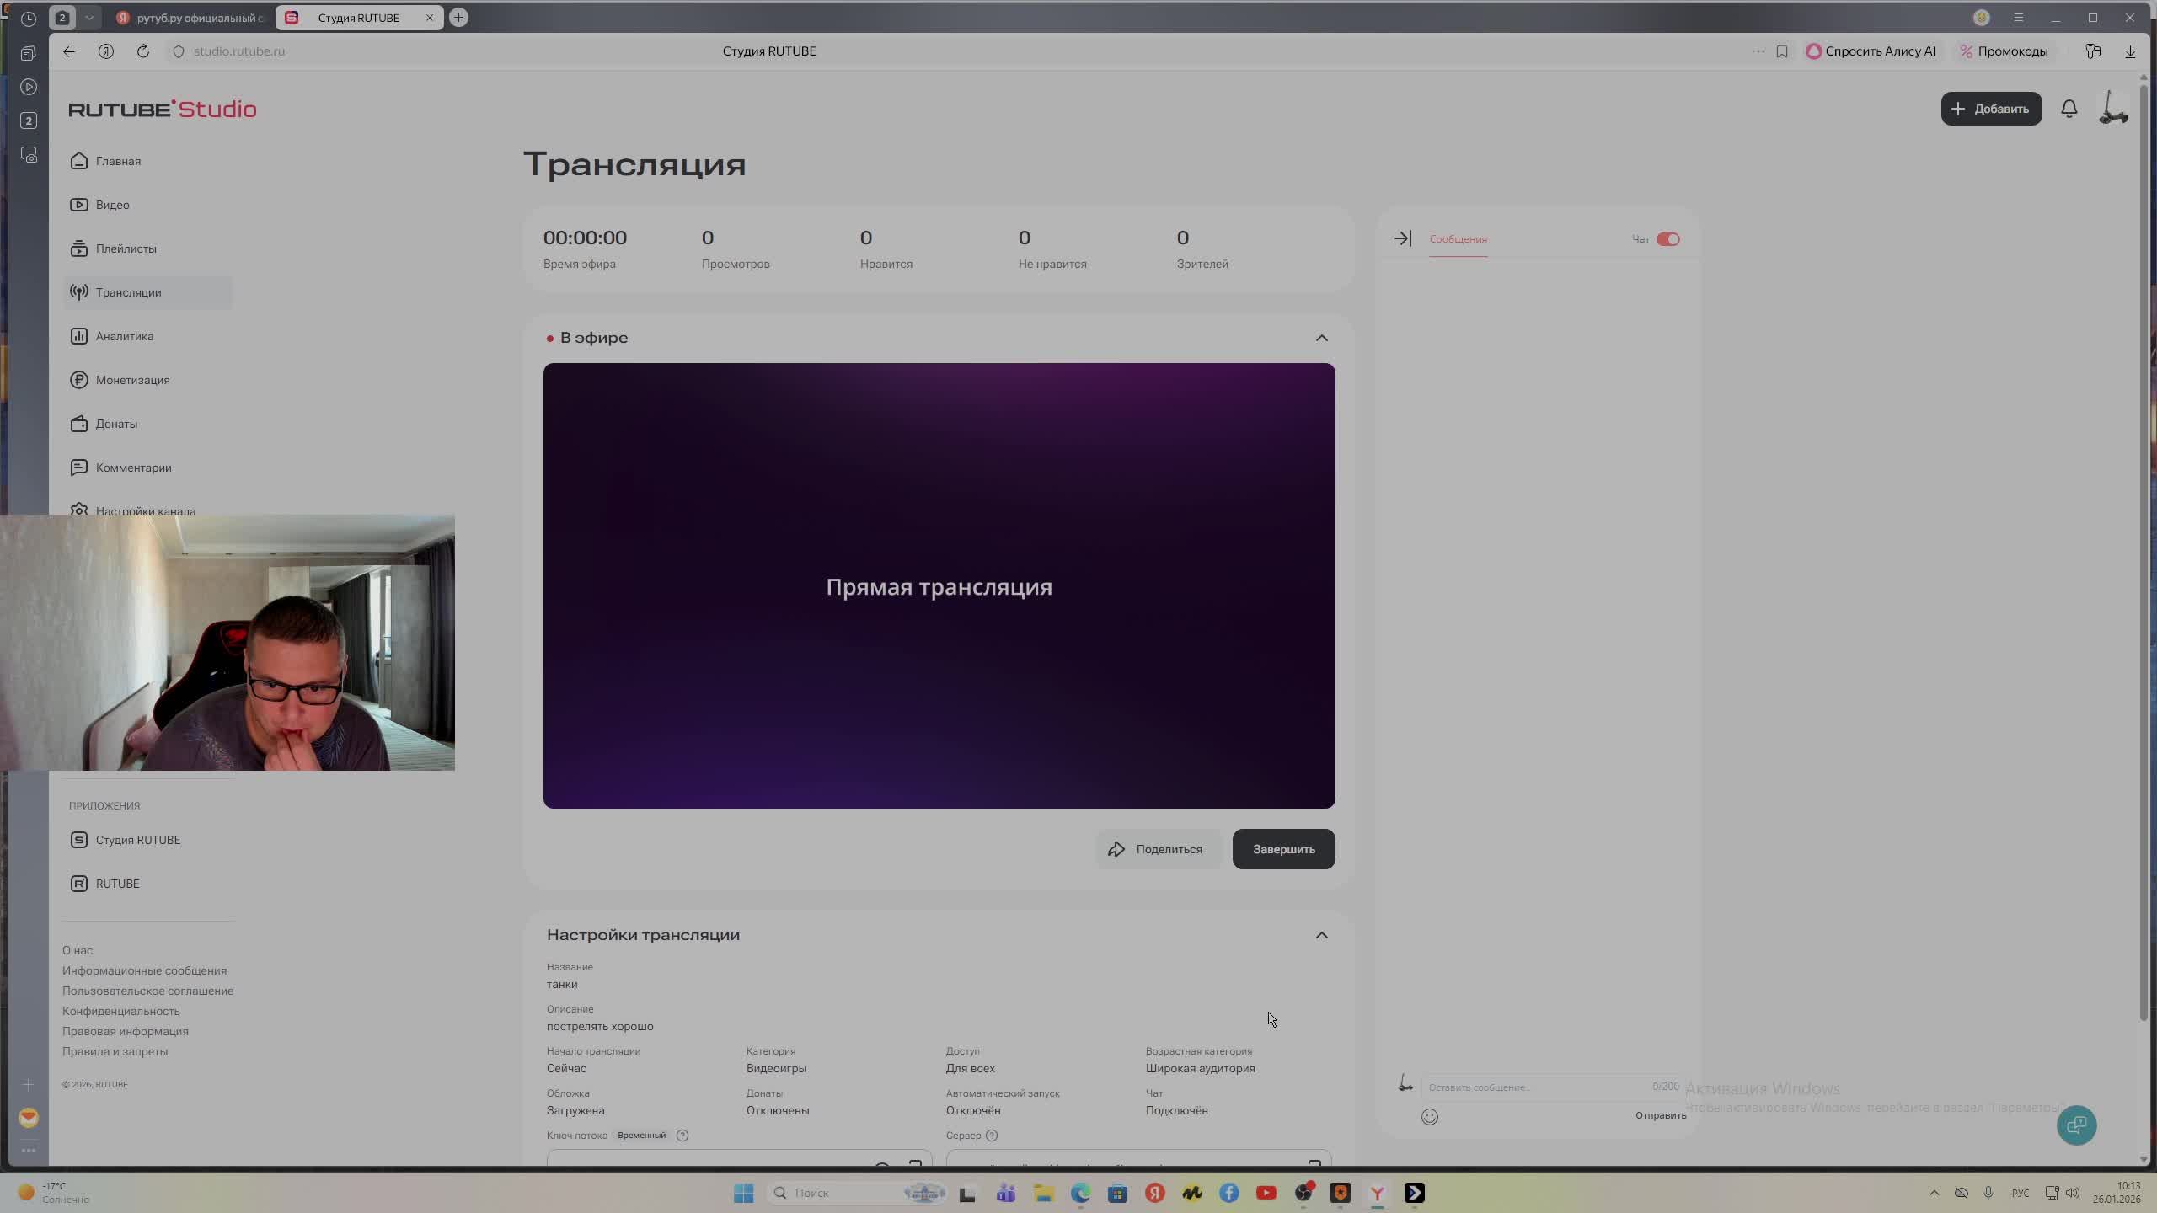Open the browser tab list dropdown
The width and height of the screenshot is (2157, 1213).
(89, 18)
